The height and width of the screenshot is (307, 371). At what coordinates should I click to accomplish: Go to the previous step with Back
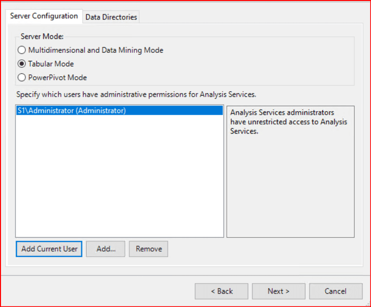pyautogui.click(x=221, y=291)
